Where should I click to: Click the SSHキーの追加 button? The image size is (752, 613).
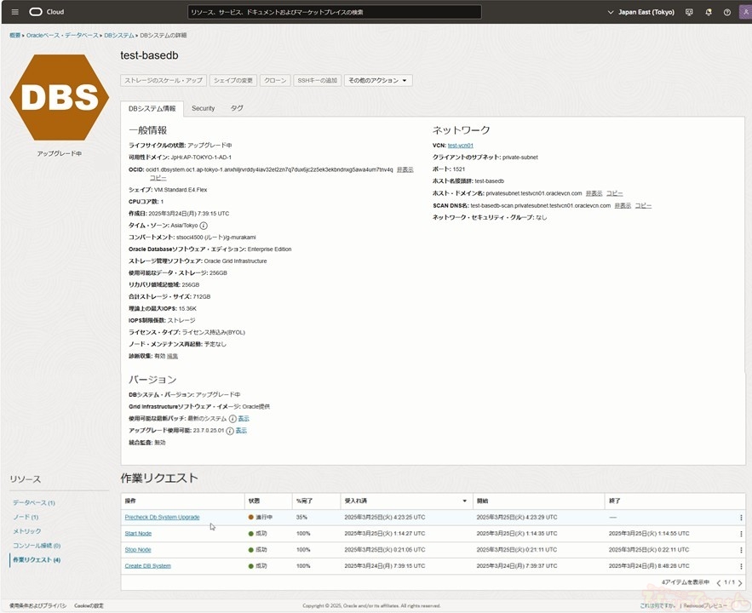(317, 81)
